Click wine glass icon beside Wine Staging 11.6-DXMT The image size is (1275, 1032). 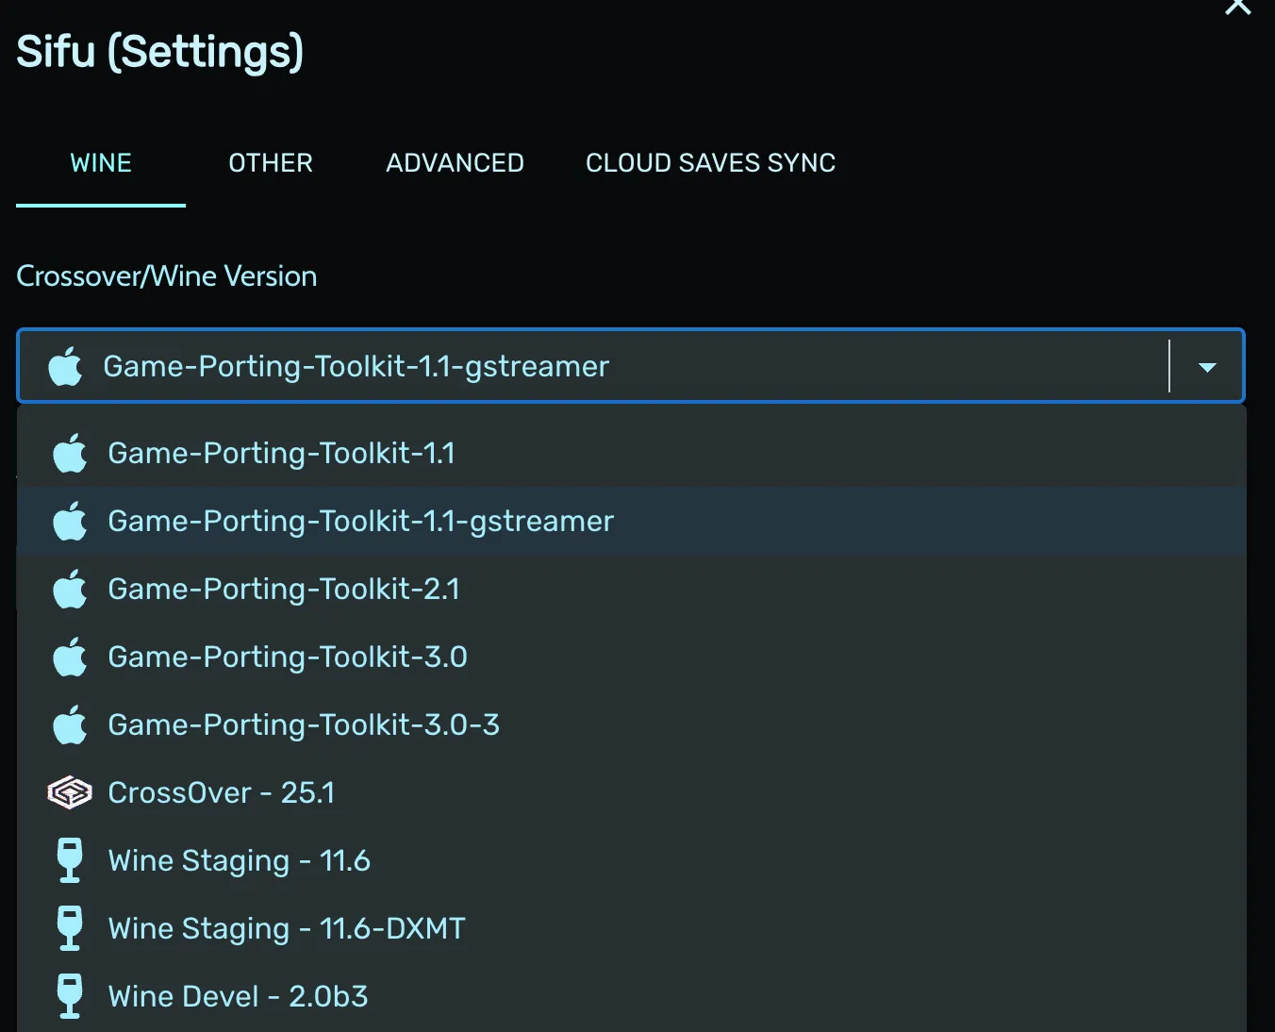[70, 928]
